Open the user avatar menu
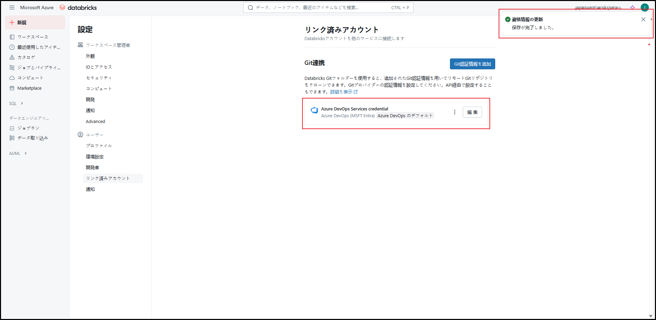 click(644, 7)
